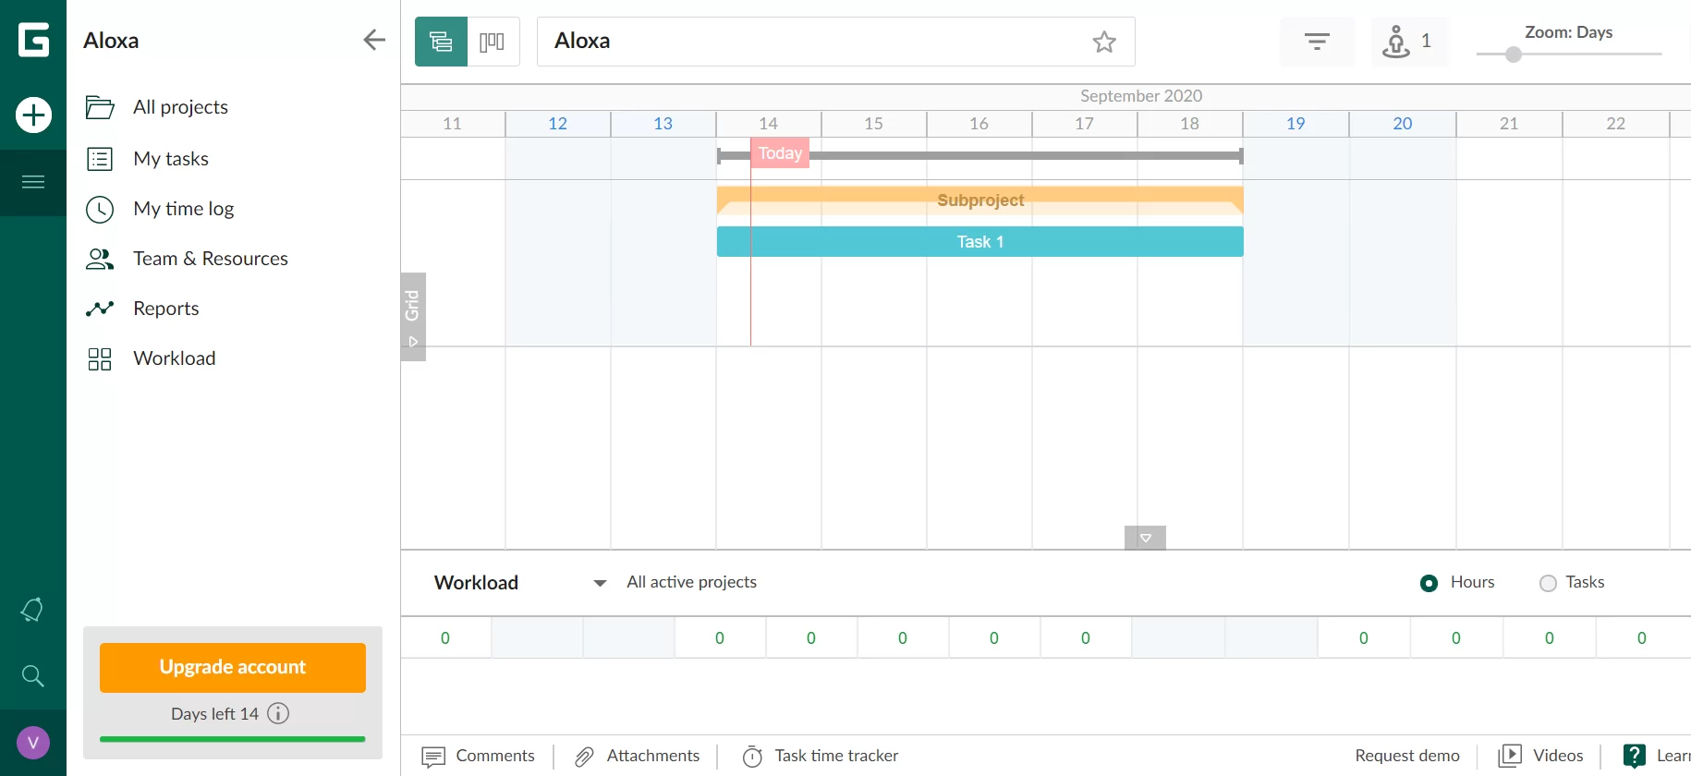Open the help question mark icon
Image resolution: width=1691 pixels, height=776 pixels.
click(1634, 756)
